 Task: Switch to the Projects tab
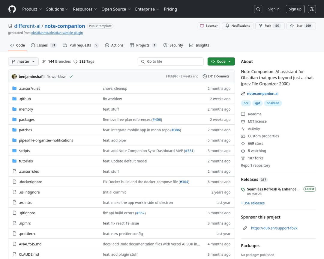(143, 45)
